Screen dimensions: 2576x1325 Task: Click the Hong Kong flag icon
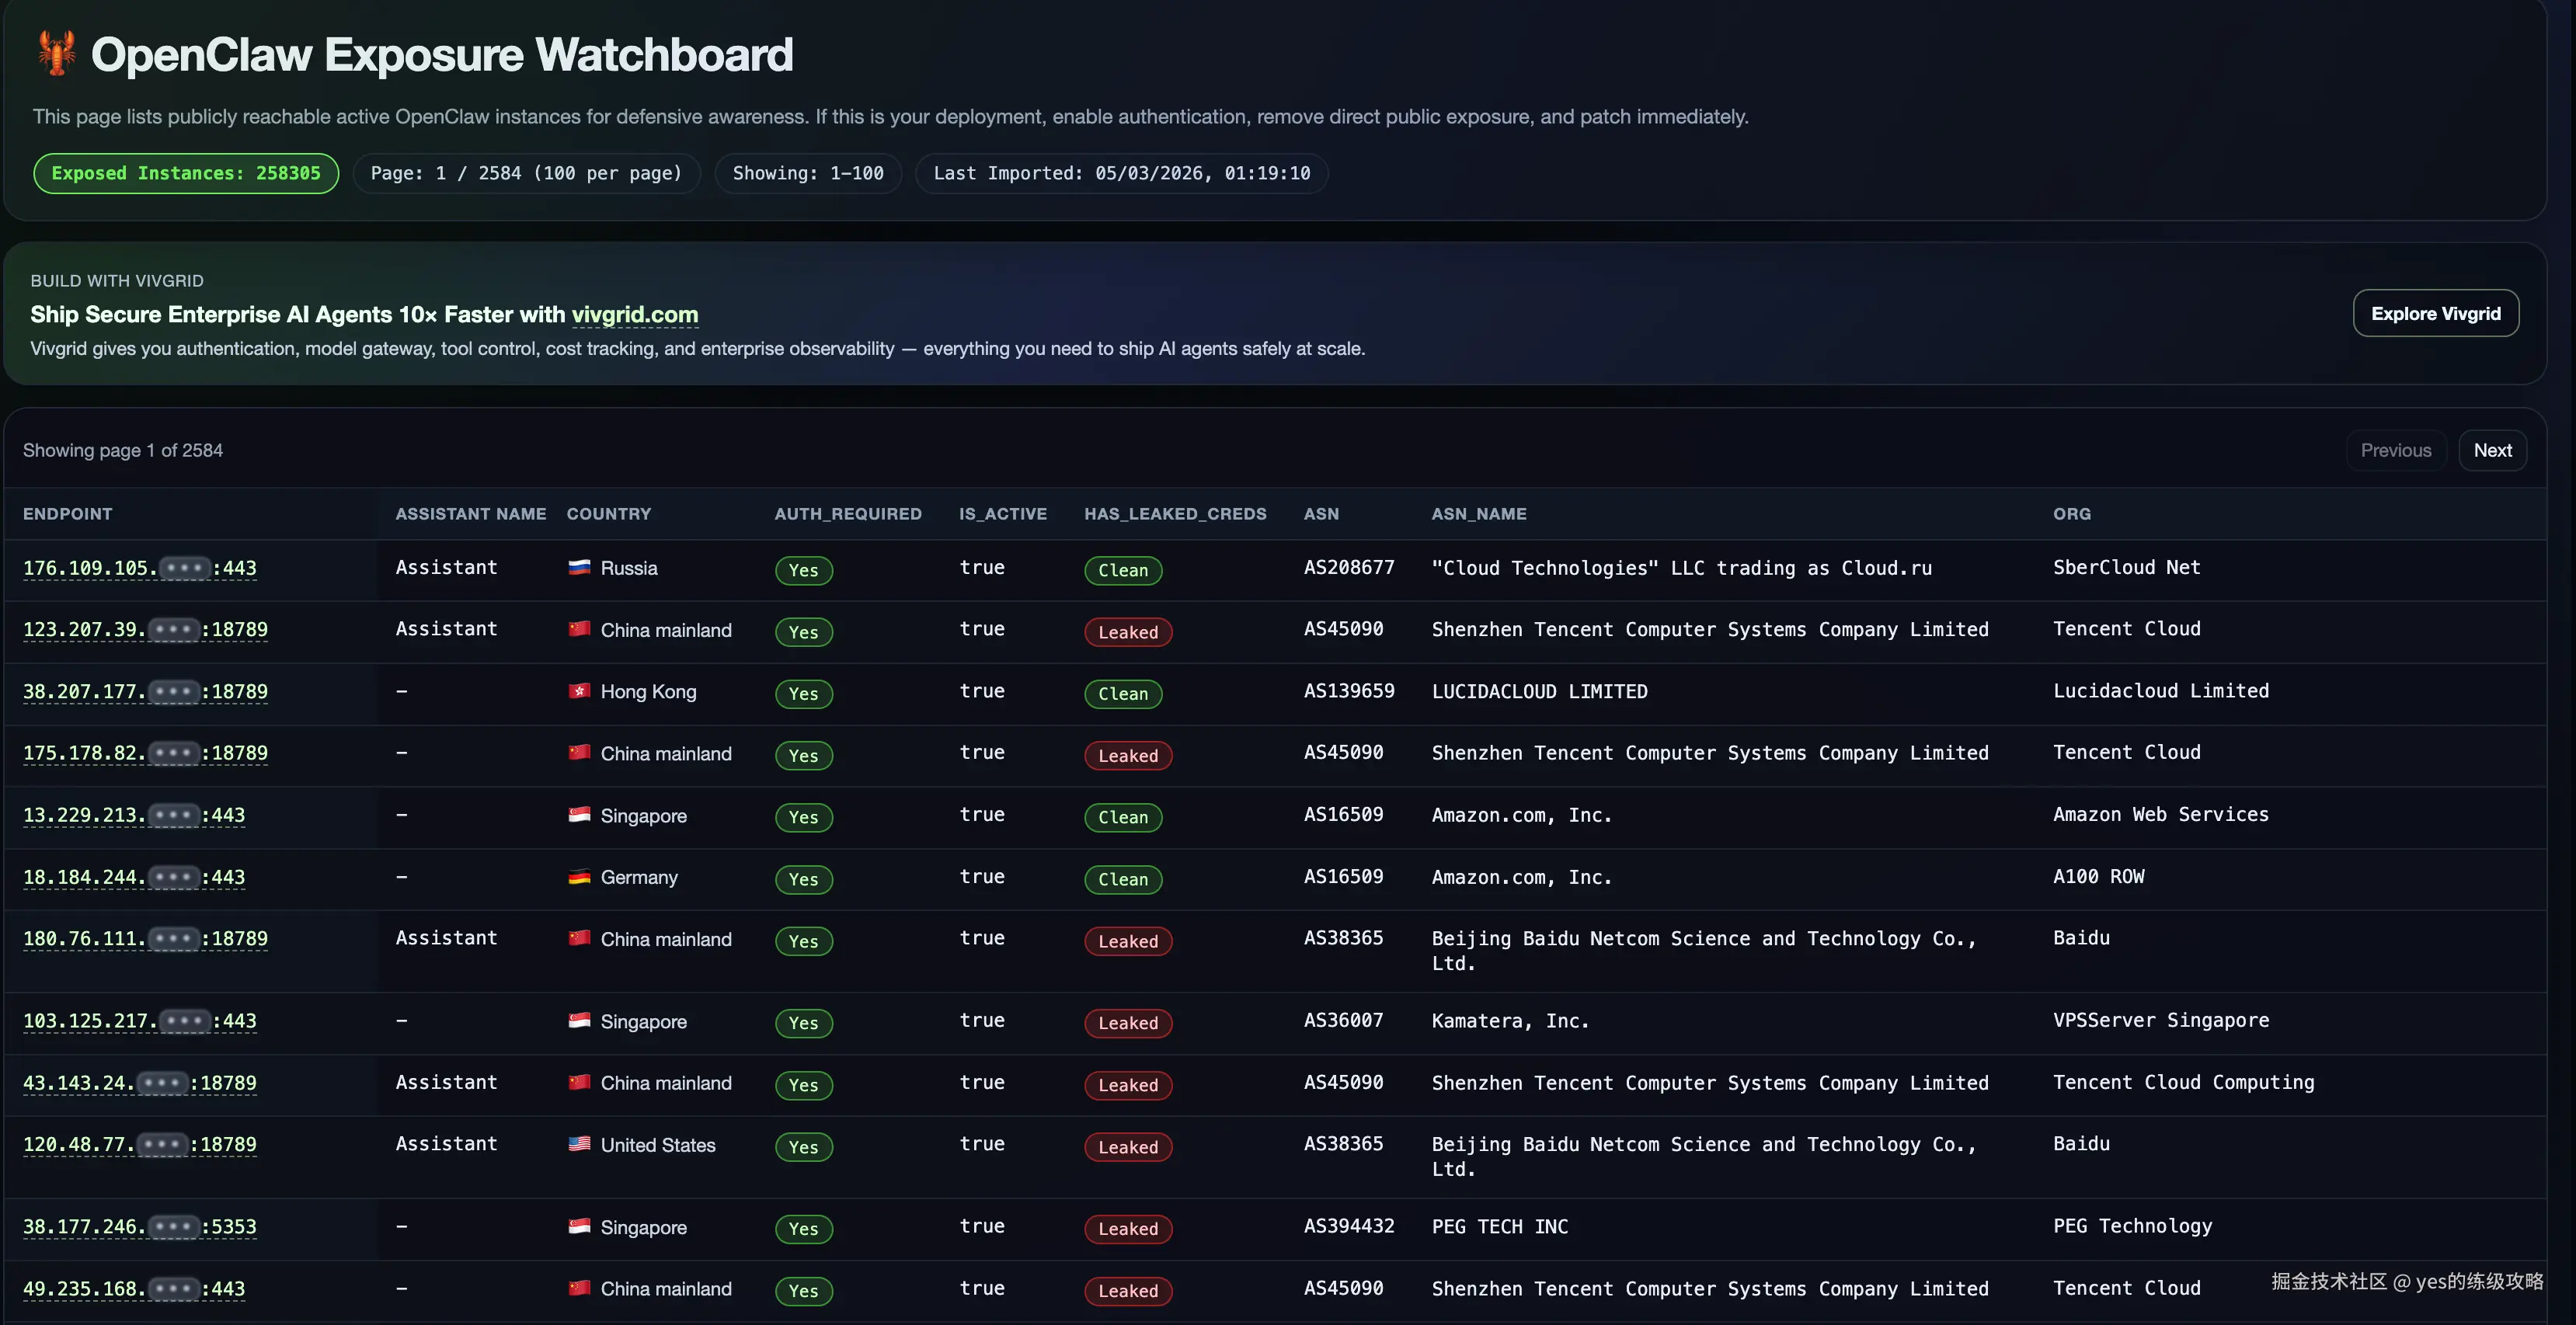coord(579,691)
